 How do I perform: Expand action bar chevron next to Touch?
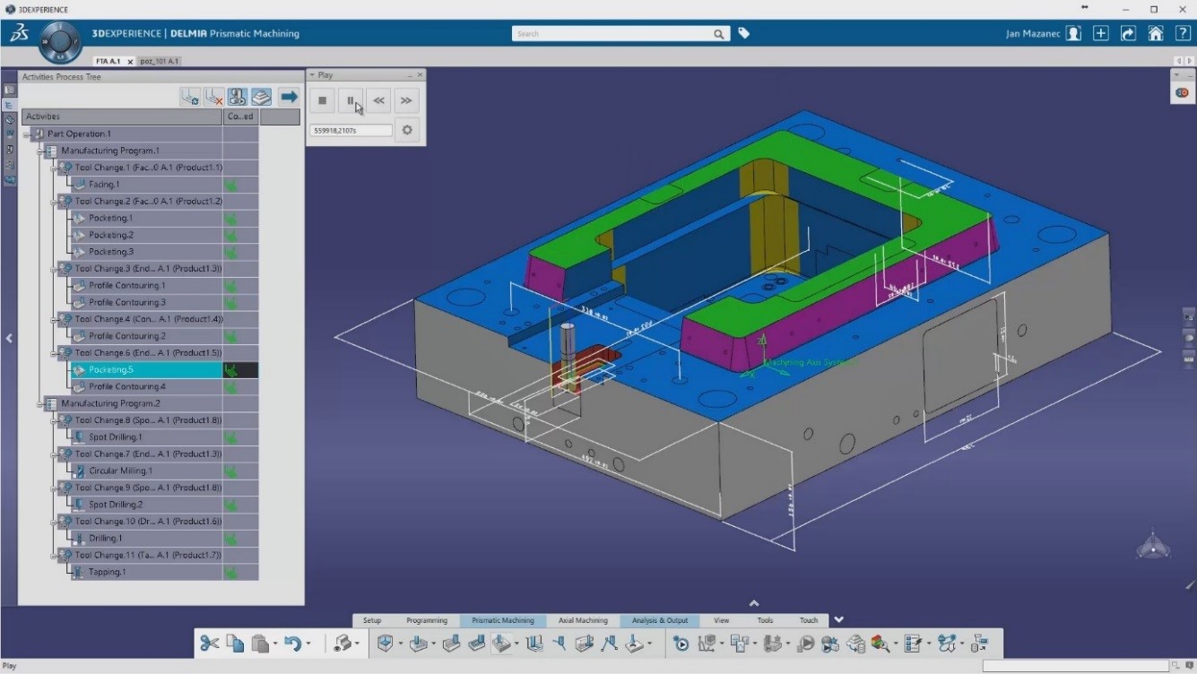[839, 619]
